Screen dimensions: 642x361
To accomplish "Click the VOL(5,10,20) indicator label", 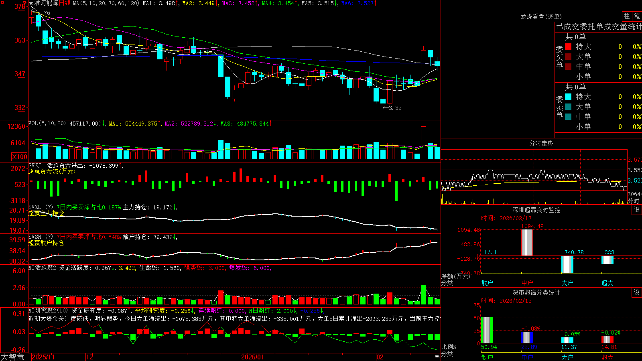I will (47, 124).
